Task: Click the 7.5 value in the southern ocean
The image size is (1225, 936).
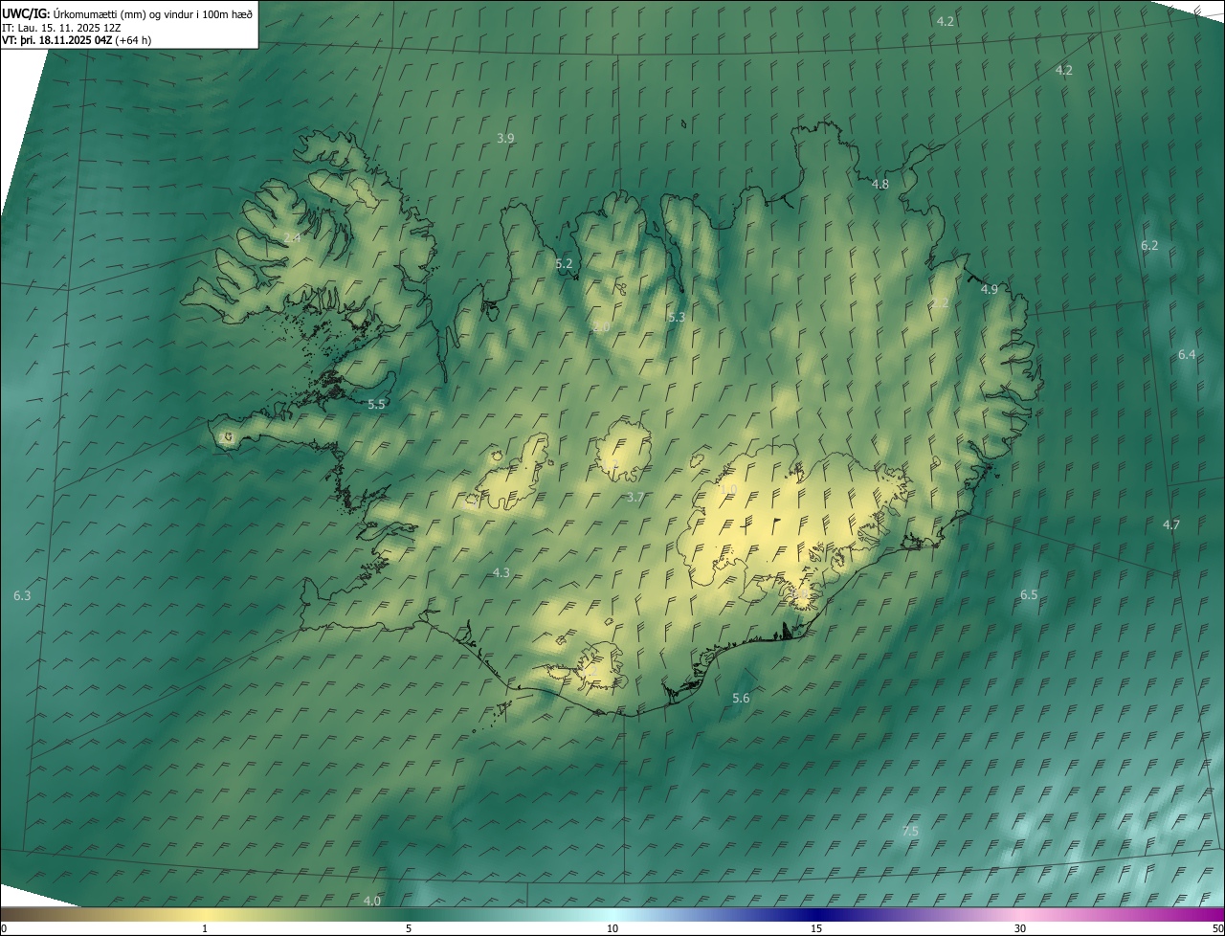Action: [910, 831]
